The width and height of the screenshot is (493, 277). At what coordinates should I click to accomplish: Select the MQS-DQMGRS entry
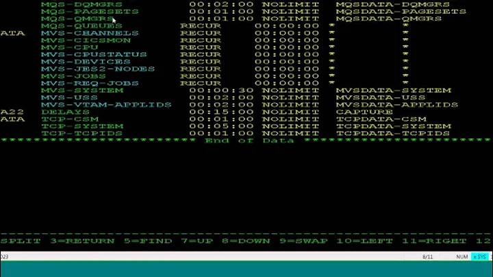coord(81,4)
